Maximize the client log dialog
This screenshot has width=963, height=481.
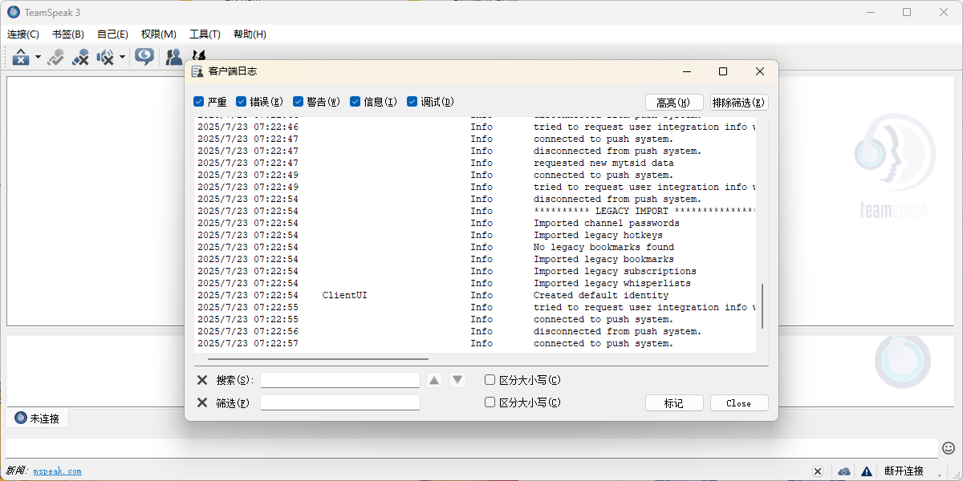tap(722, 71)
